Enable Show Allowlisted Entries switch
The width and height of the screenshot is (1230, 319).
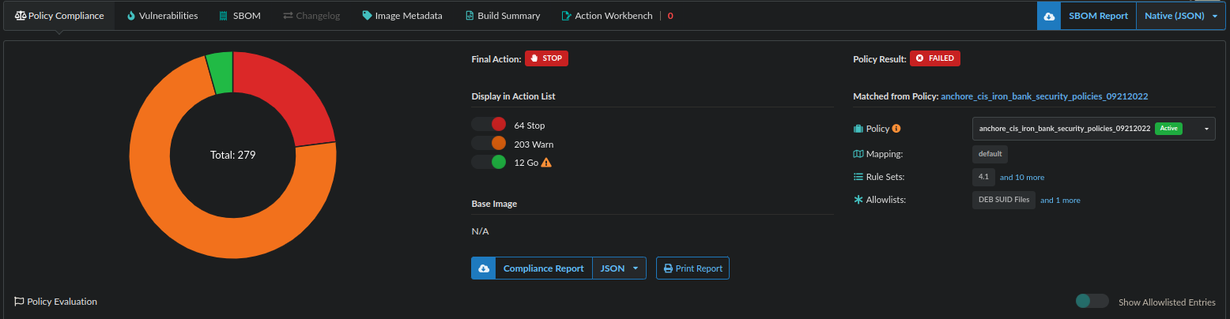[1092, 302]
